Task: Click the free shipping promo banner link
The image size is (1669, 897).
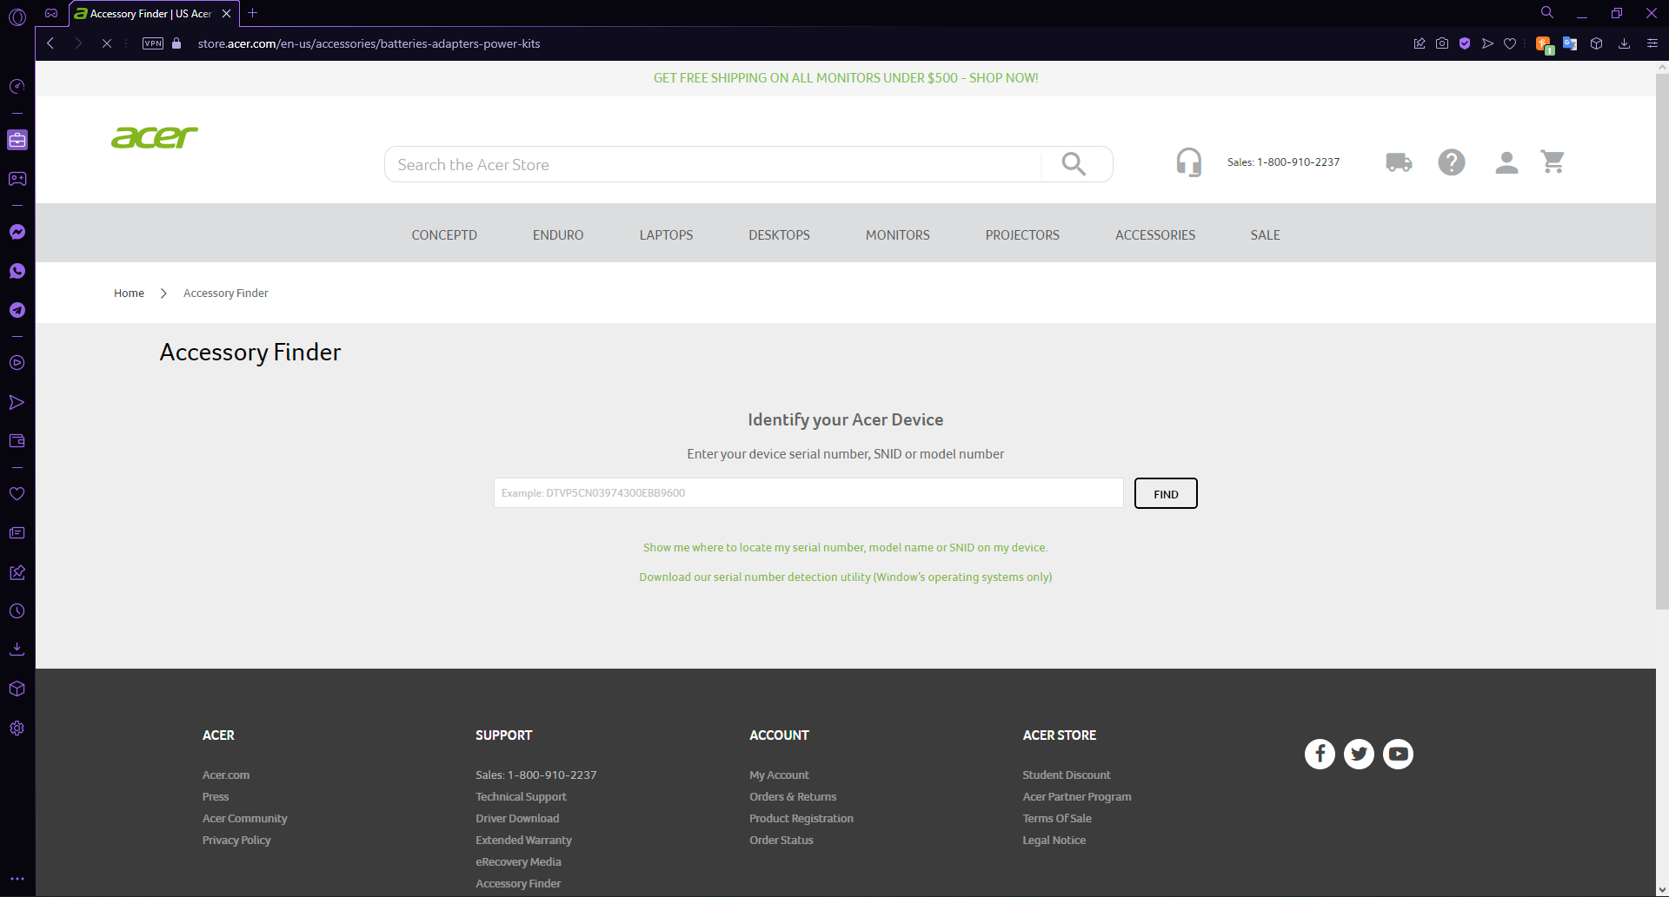Action: (846, 78)
